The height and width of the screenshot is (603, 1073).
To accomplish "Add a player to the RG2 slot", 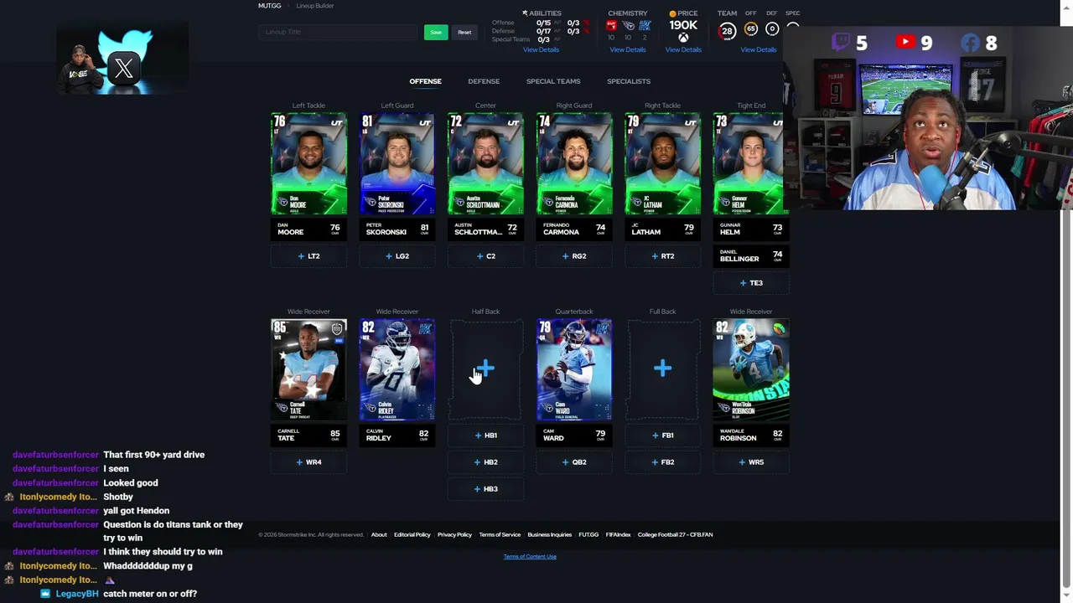I will [574, 256].
